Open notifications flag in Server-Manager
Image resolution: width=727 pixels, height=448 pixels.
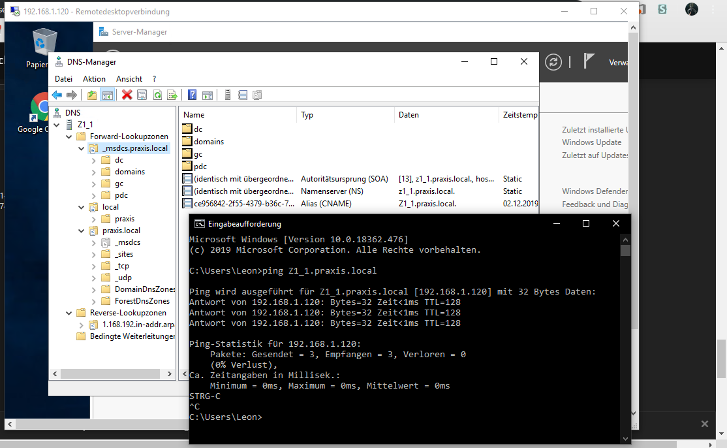(589, 61)
